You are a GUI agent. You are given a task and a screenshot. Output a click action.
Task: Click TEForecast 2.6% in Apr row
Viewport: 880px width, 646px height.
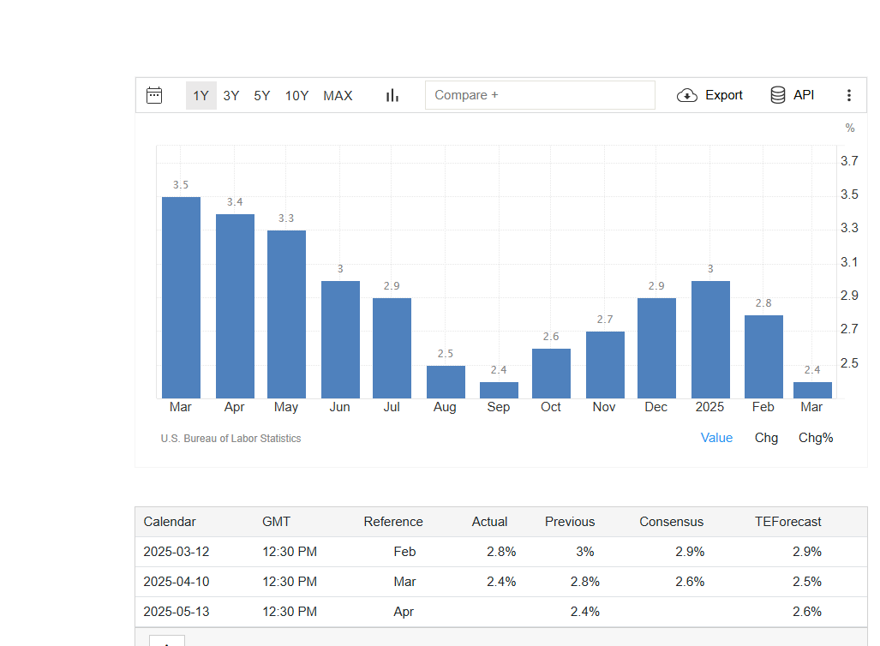(807, 611)
